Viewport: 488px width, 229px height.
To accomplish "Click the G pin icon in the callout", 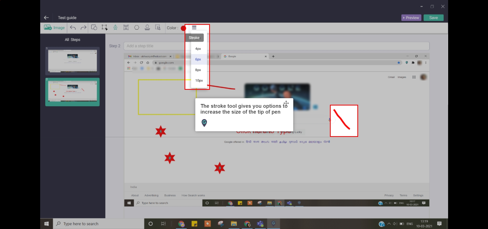I will pyautogui.click(x=204, y=123).
